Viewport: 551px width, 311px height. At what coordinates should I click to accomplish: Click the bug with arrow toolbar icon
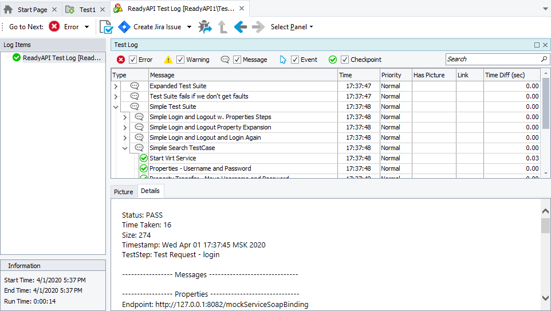coord(204,27)
